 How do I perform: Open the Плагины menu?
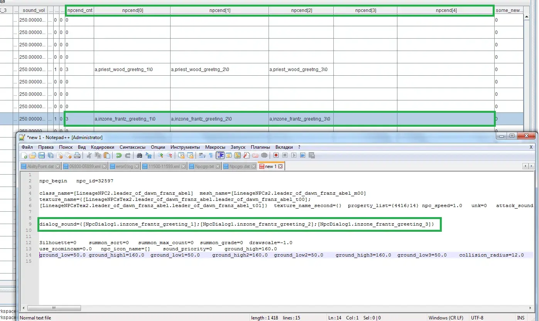[x=260, y=147]
